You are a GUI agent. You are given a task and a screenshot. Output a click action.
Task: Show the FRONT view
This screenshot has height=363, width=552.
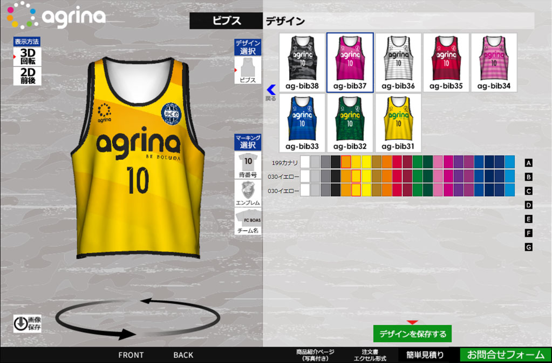(131, 355)
